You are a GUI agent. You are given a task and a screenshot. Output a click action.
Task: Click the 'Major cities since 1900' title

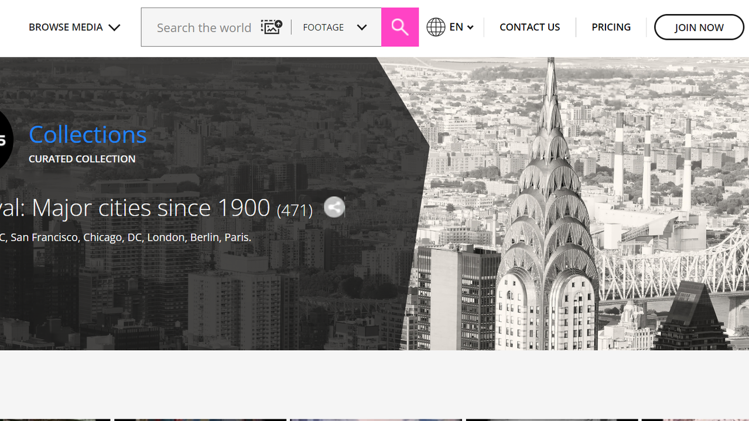(x=135, y=208)
